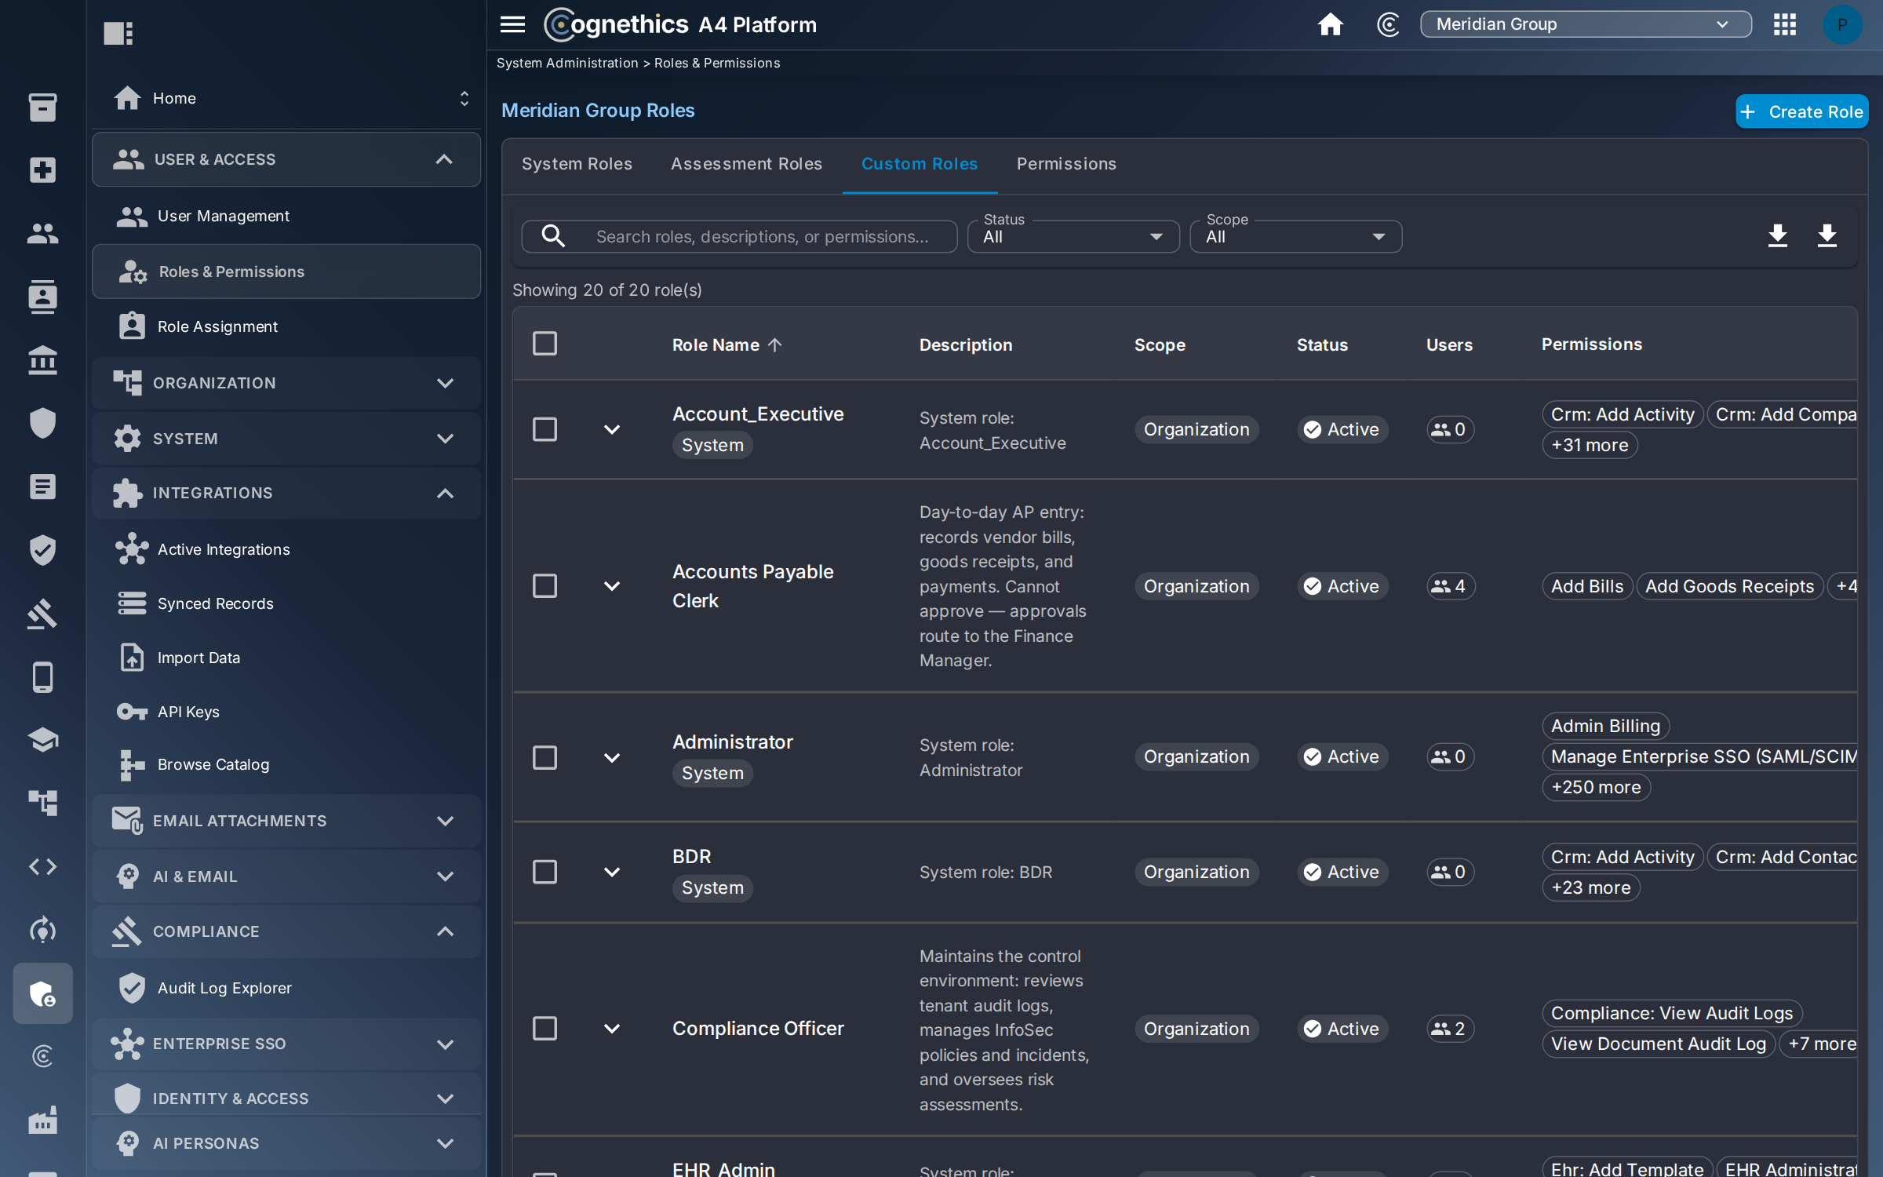Select all roles with header checkbox
1883x1177 pixels.
[x=545, y=344]
